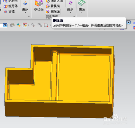Click the greyed bent-arrow selection bar icon
This screenshot has height=128, width=135.
tap(39, 25)
